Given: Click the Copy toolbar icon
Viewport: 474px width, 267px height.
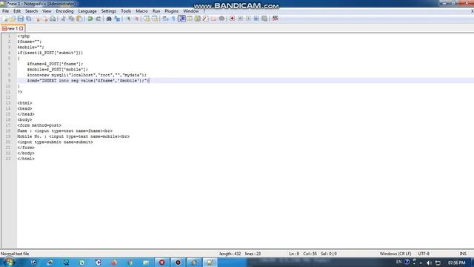Looking at the screenshot, I should [71, 19].
